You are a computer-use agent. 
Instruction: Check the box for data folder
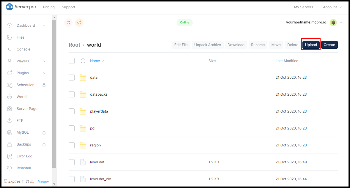click(72, 78)
